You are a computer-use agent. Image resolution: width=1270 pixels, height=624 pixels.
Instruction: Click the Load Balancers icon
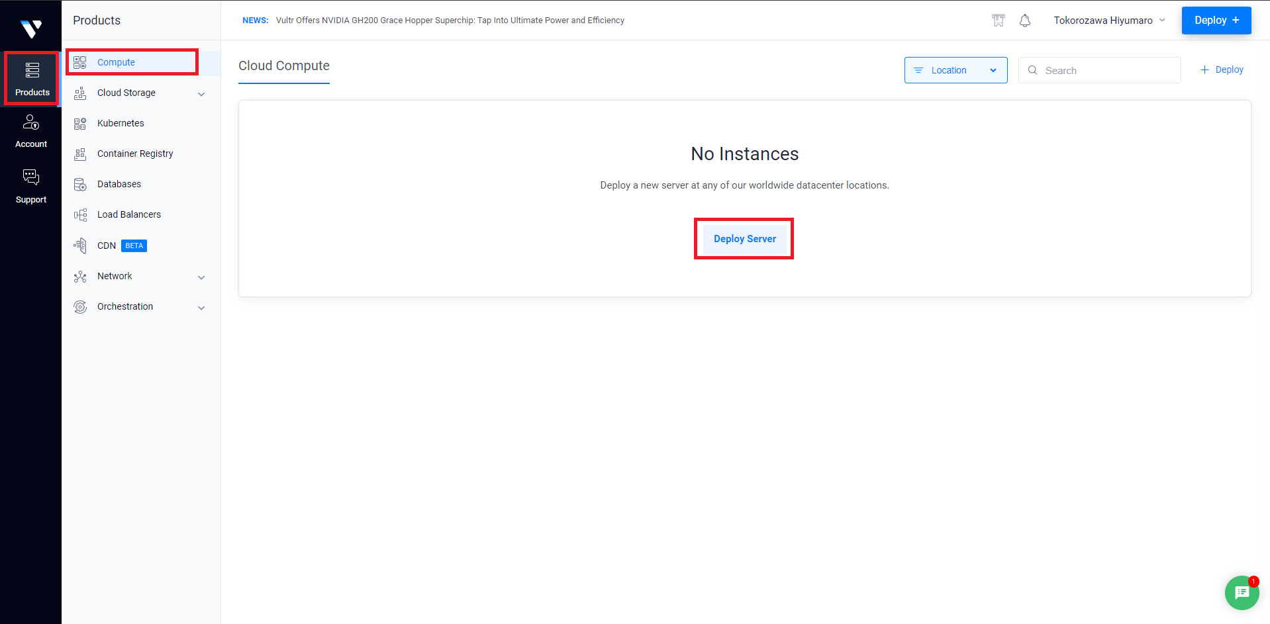tap(80, 214)
